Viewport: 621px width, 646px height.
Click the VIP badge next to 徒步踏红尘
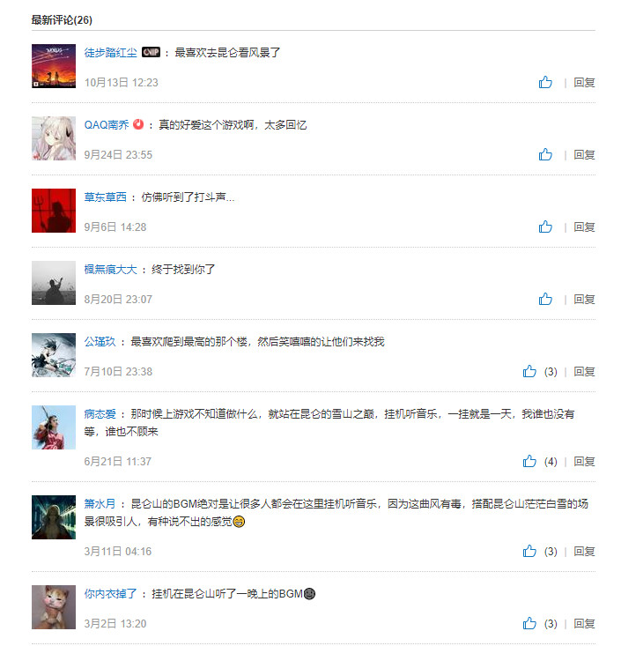151,52
